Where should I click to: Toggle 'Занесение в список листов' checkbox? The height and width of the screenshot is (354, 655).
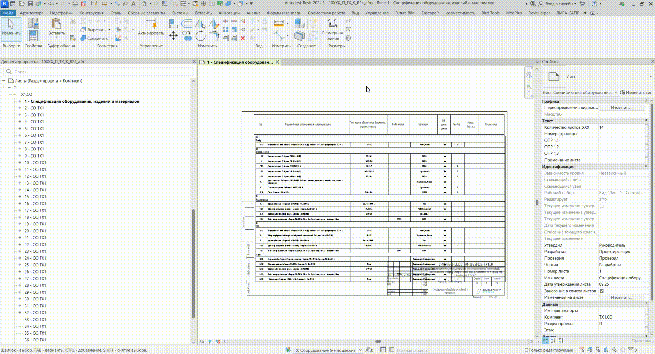point(602,291)
